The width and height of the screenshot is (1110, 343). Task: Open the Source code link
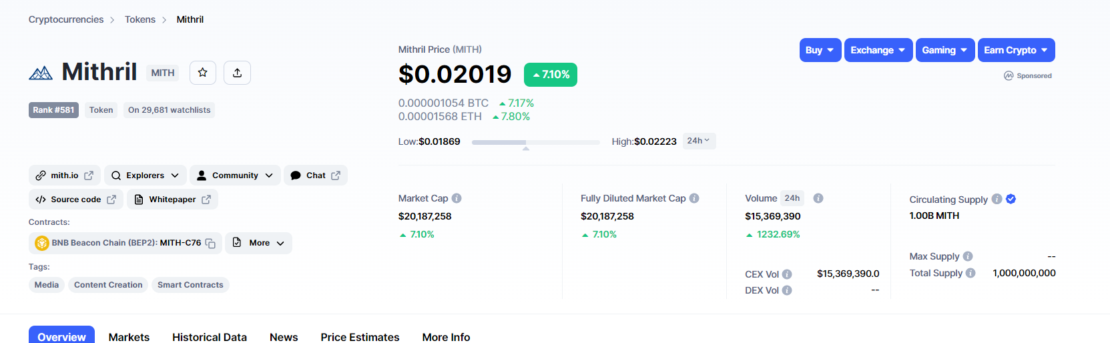click(76, 200)
